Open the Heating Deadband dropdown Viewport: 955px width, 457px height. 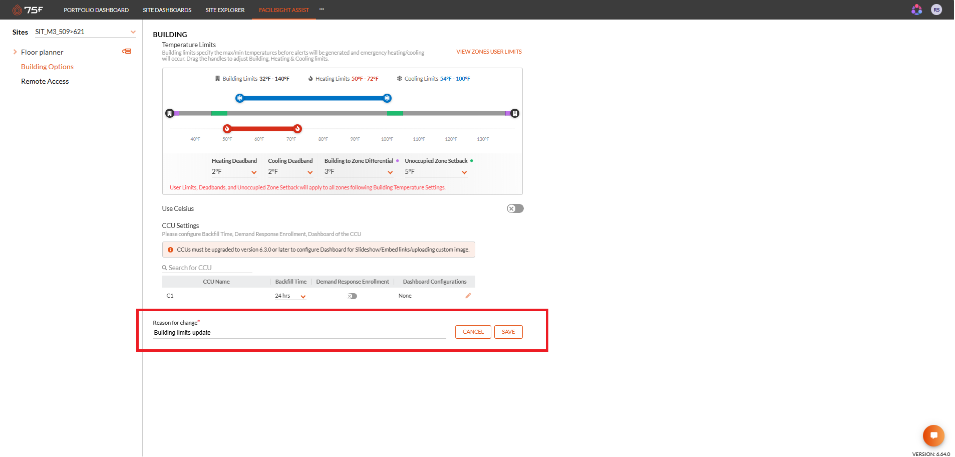[234, 172]
